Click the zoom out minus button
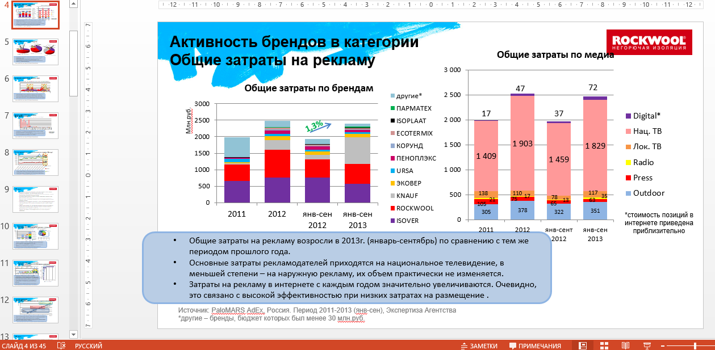The image size is (715, 350). tap(663, 345)
